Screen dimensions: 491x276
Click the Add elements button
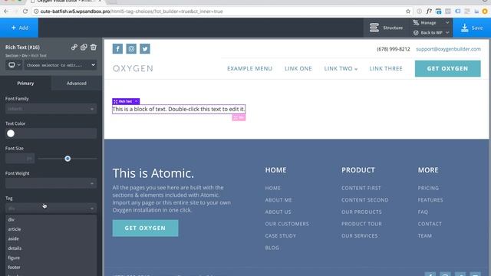[19, 28]
